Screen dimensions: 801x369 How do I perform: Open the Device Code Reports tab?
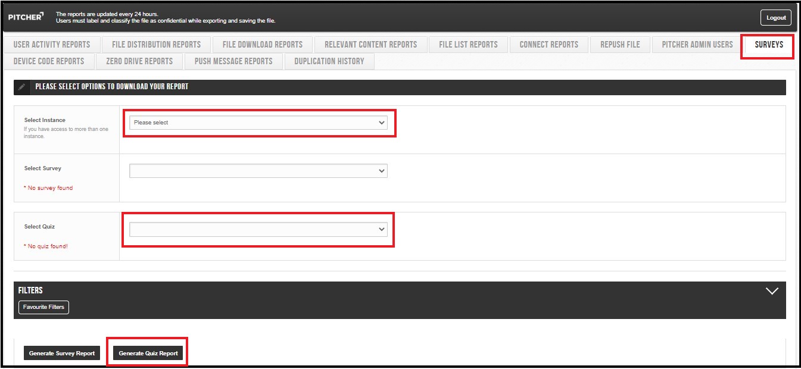click(49, 61)
